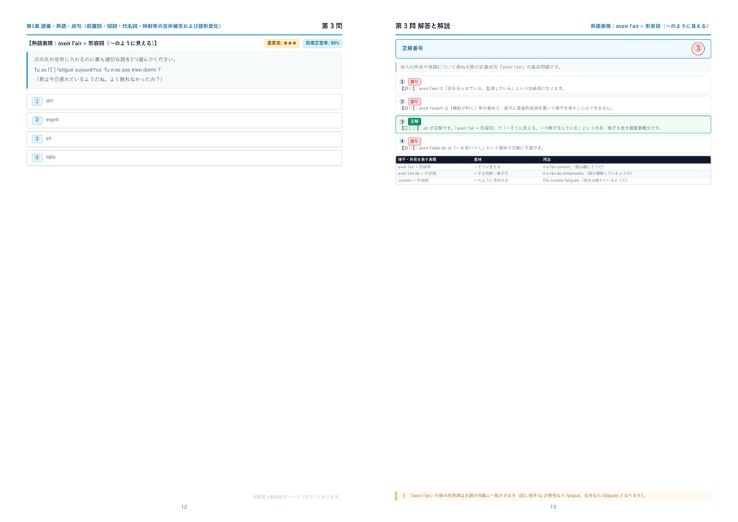Click the intro line 他人の外見や体調について…
The height and width of the screenshot is (522, 738).
point(481,67)
